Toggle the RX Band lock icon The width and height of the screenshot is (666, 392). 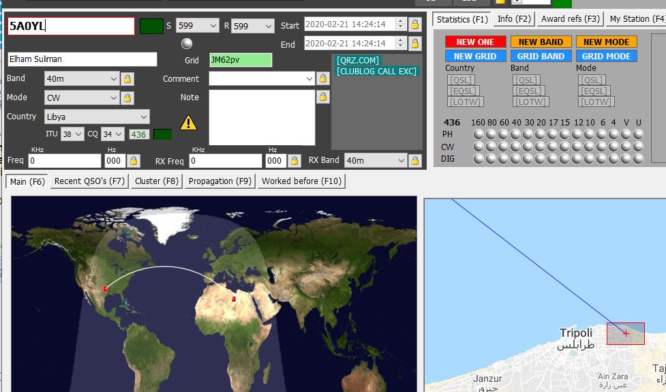coord(415,160)
